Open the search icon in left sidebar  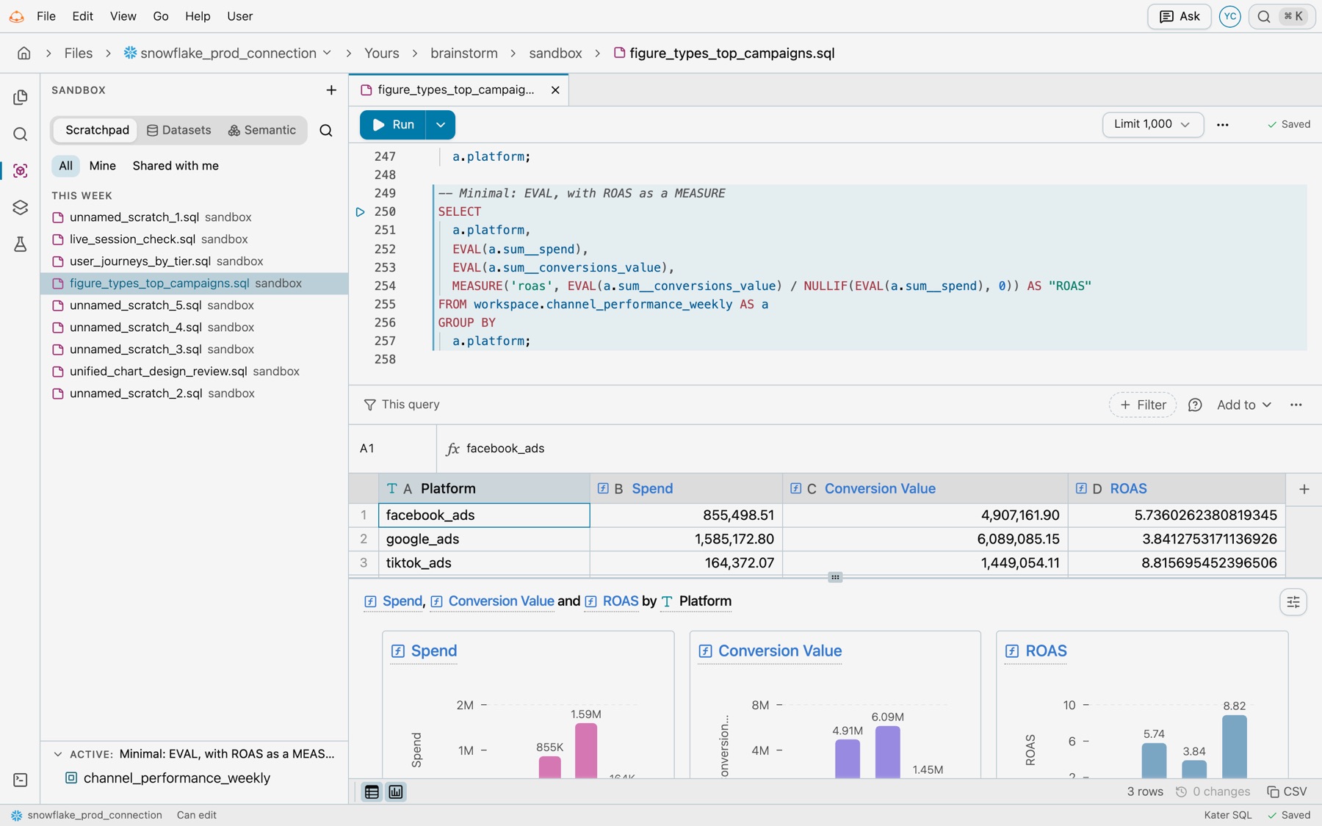21,134
